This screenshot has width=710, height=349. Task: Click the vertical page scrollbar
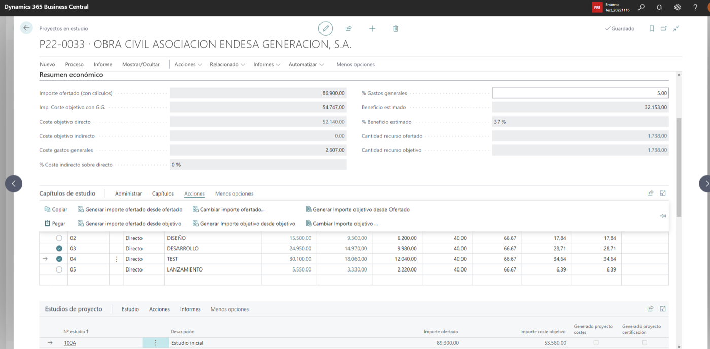[679, 167]
